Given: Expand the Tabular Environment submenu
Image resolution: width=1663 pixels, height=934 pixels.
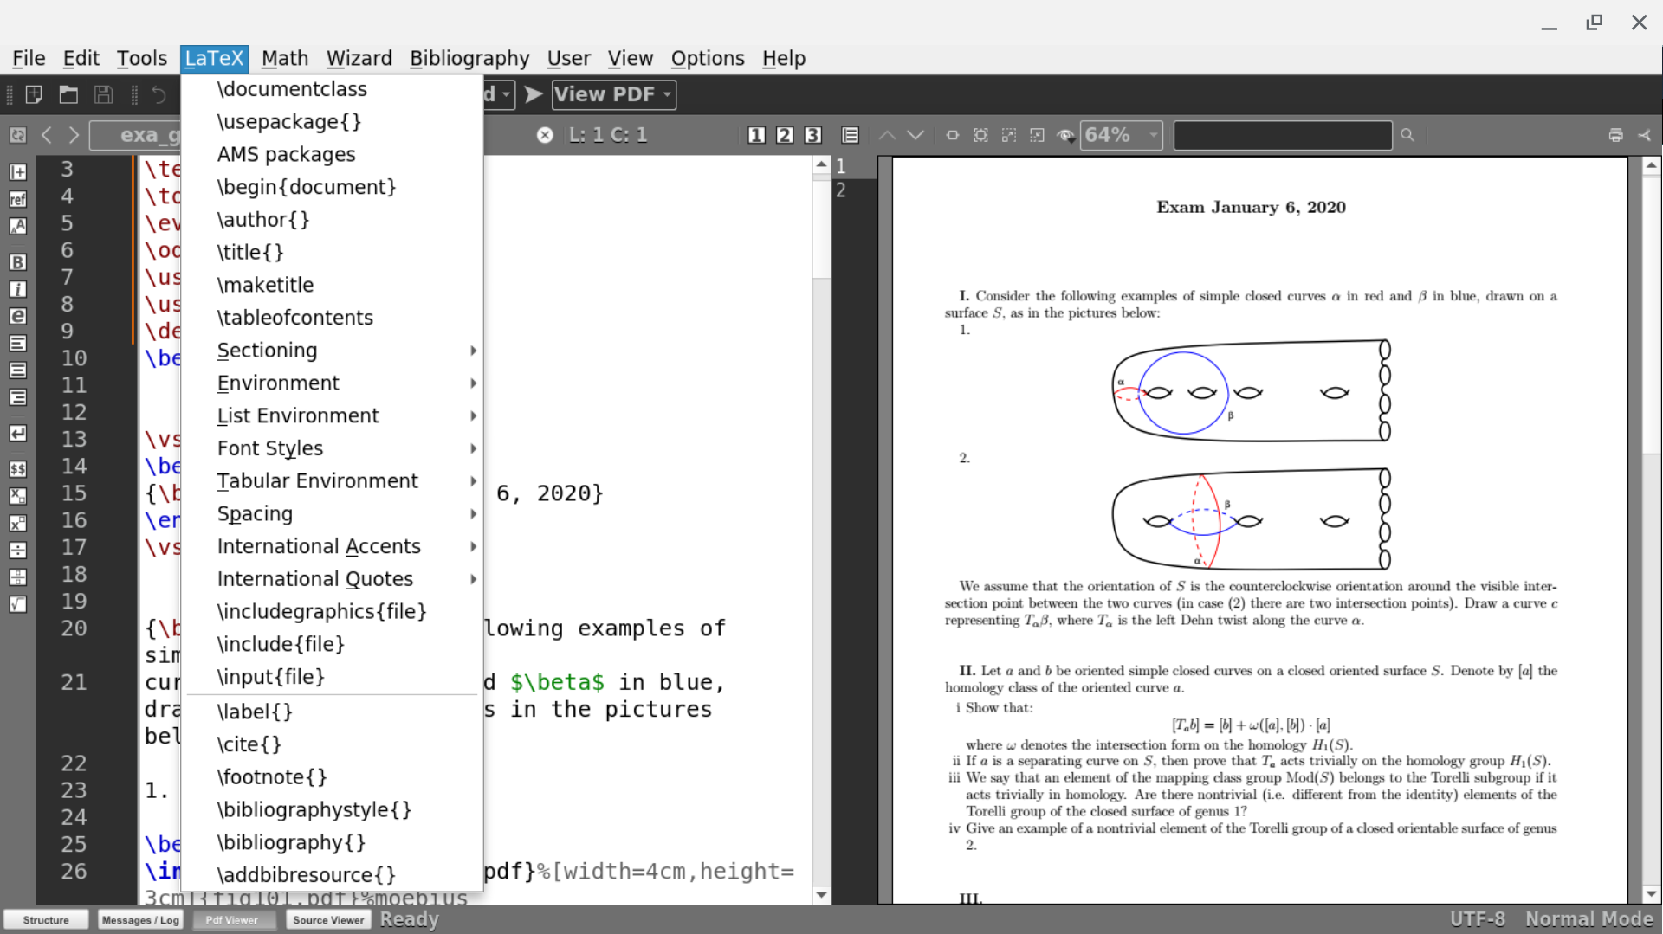Looking at the screenshot, I should click(334, 481).
